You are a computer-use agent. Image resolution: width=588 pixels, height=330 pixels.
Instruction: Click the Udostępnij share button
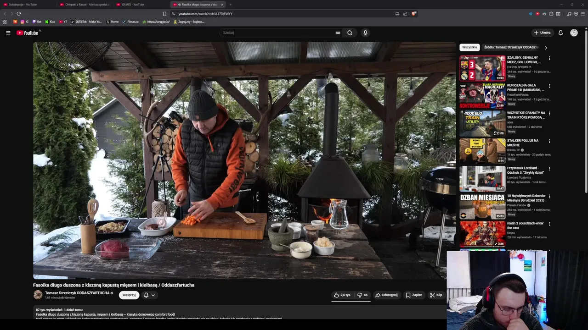(x=386, y=295)
